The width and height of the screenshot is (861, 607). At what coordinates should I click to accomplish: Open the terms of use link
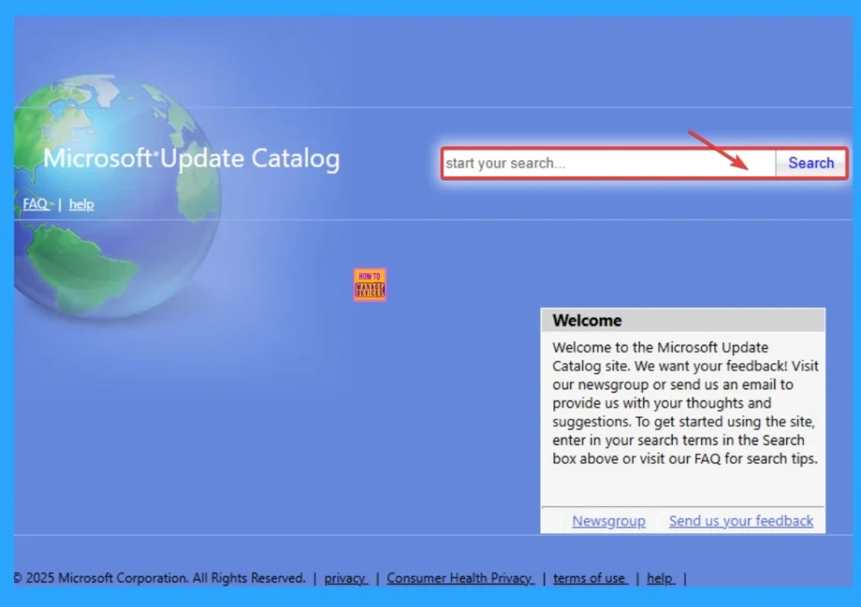pyautogui.click(x=589, y=578)
